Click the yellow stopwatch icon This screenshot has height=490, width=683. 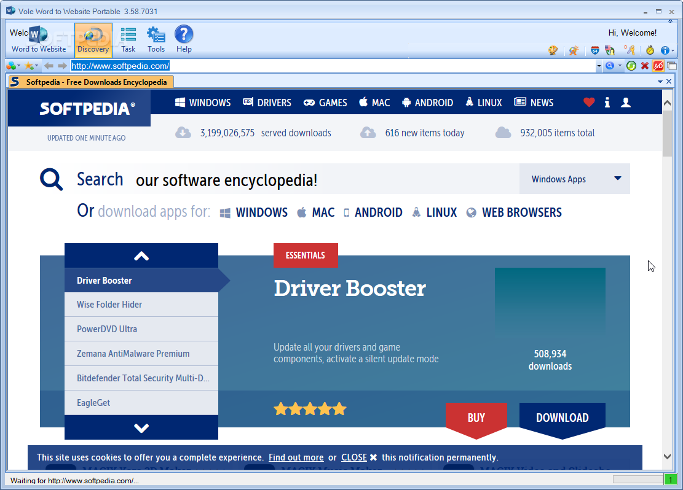click(x=650, y=50)
